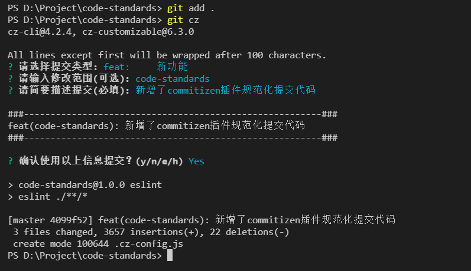Click the green question mark beside 确认使用以上信息提交
The width and height of the screenshot is (471, 271).
tap(11, 161)
